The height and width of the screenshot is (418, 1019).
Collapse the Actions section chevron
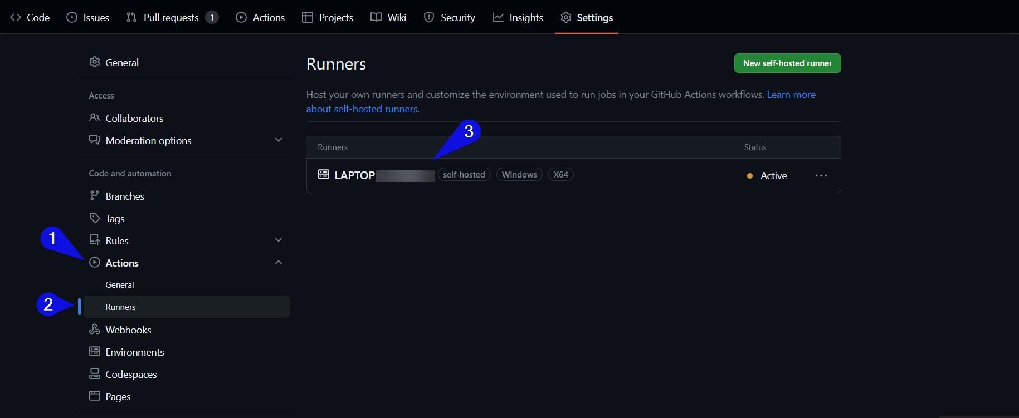click(279, 262)
